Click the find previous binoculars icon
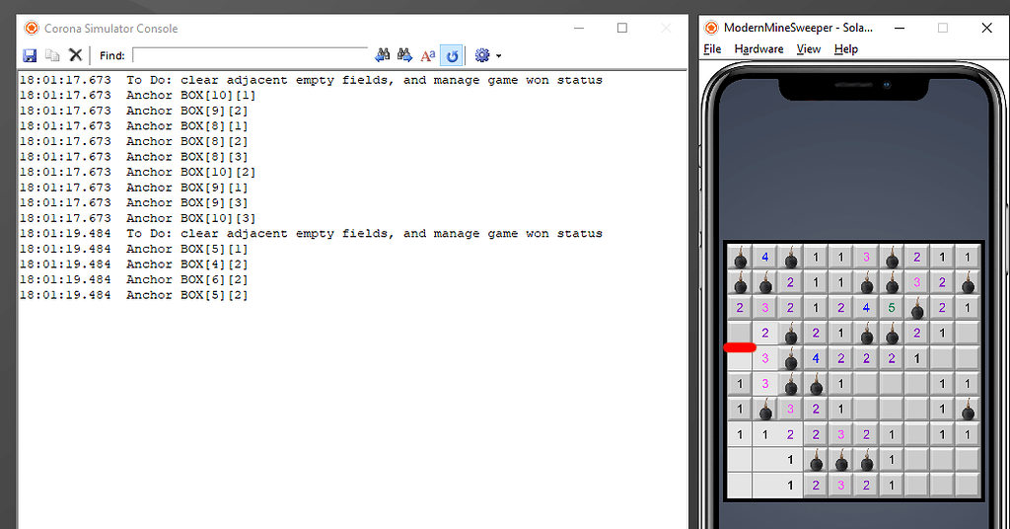The width and height of the screenshot is (1010, 529). [x=383, y=55]
